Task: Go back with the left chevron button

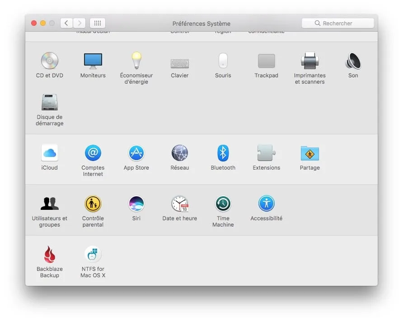Action: [66, 23]
